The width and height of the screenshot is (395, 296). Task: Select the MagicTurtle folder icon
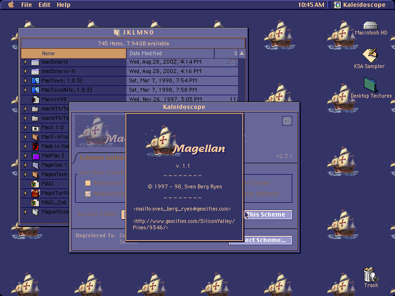coord(35,193)
